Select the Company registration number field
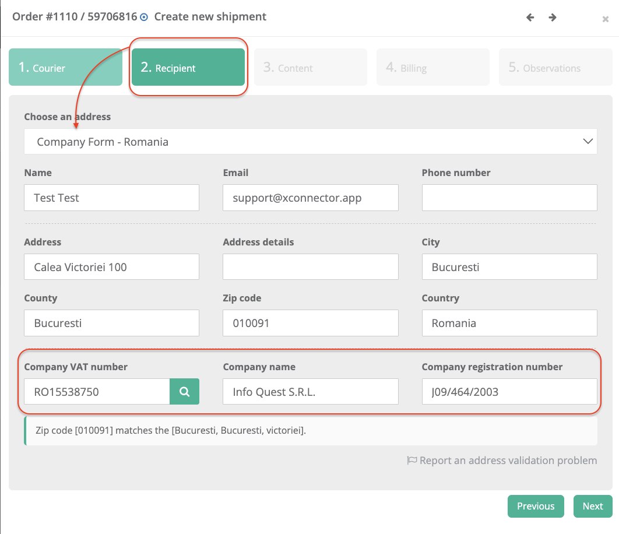This screenshot has width=619, height=534. [509, 392]
